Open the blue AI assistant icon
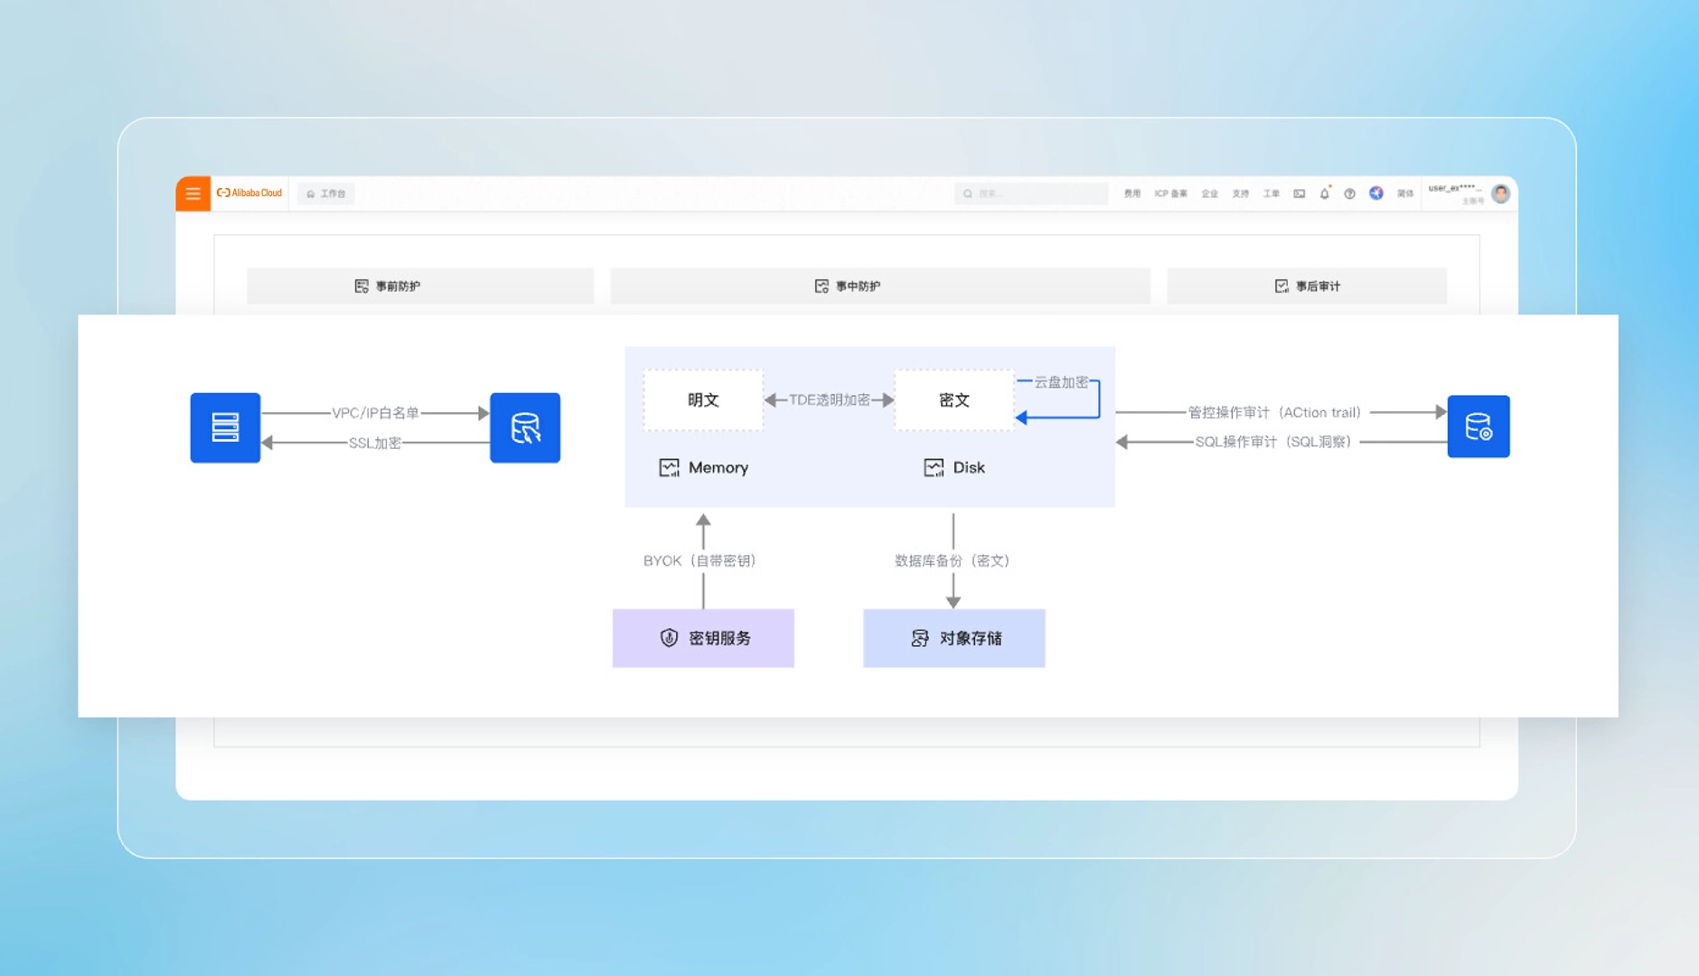Viewport: 1699px width, 976px height. (x=1376, y=193)
